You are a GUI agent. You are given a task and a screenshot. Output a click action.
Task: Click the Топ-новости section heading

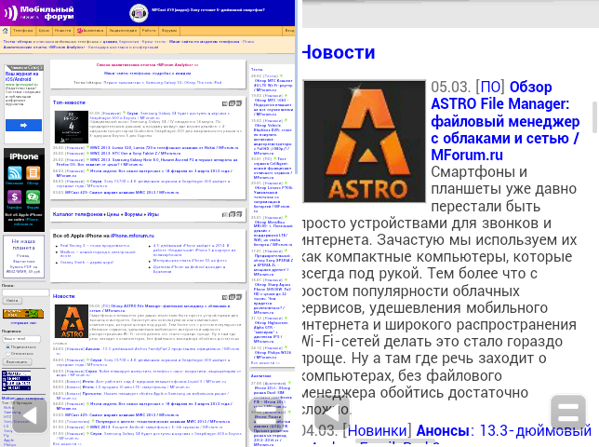(x=69, y=102)
